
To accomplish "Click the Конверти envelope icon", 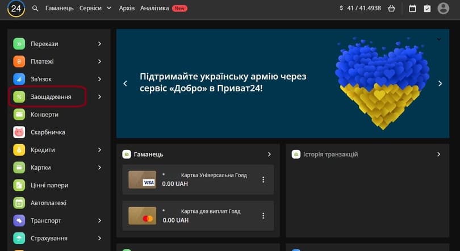I will pyautogui.click(x=19, y=114).
